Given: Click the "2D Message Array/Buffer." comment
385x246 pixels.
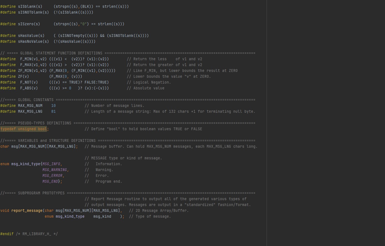Looking at the screenshot, I should [x=159, y=211].
